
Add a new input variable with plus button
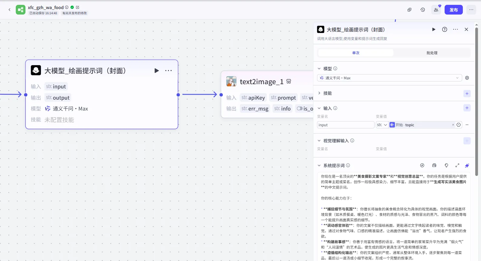coord(467,108)
